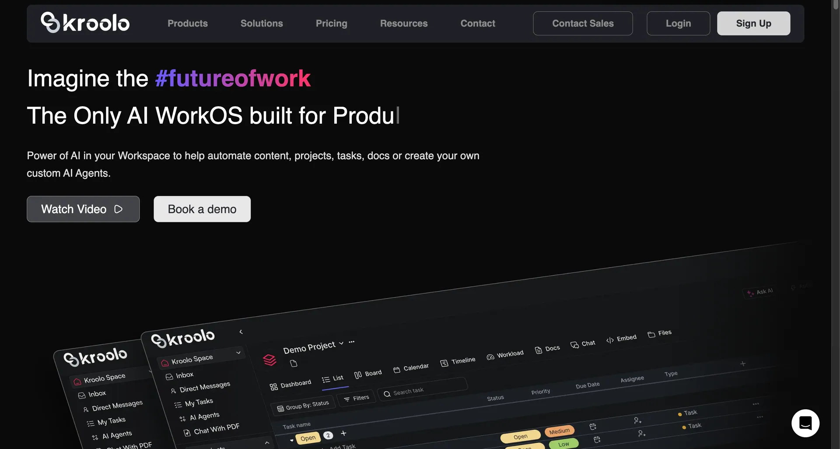Switch to the Dashboard tab
This screenshot has width=840, height=449.
[x=290, y=385]
